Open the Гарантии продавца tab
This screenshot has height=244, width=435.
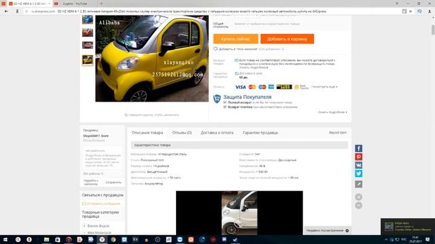click(260, 133)
